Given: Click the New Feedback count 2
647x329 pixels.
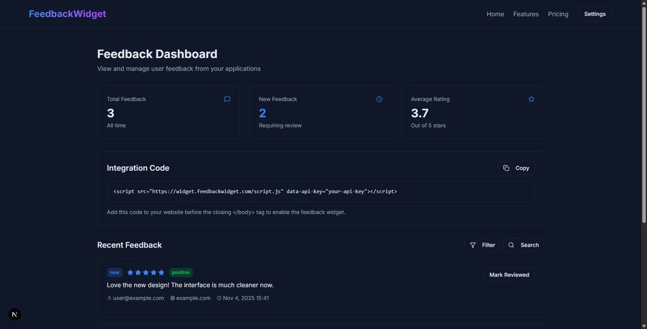Looking at the screenshot, I should pos(263,113).
